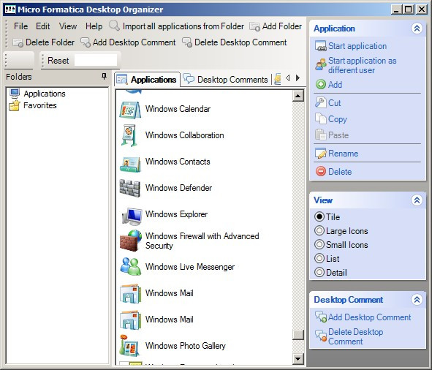Click the Delete link in Application panel

340,172
